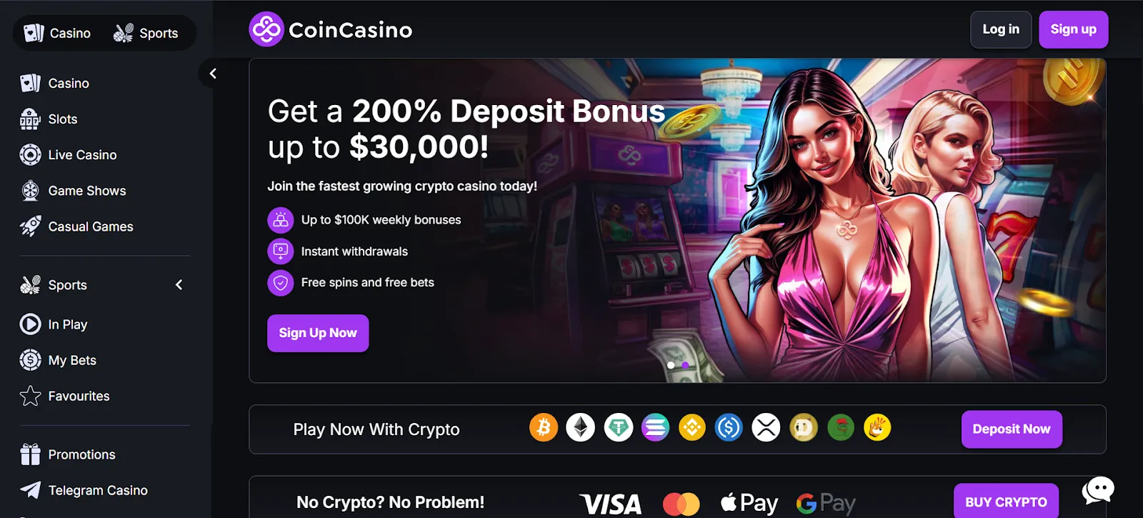Select the Ethereum crypto icon
This screenshot has height=518, width=1143.
coord(581,428)
